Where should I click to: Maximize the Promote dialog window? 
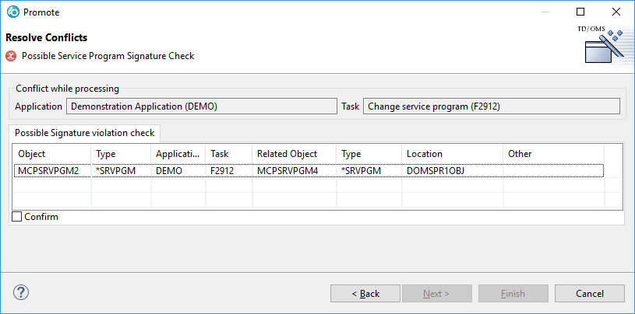(x=580, y=12)
